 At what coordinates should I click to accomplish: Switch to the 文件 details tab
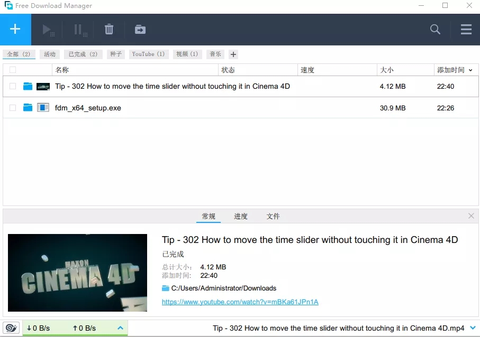[x=273, y=217]
